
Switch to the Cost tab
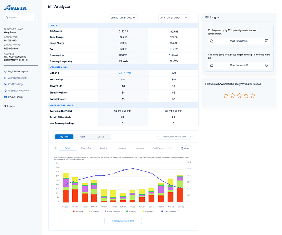[82, 137]
